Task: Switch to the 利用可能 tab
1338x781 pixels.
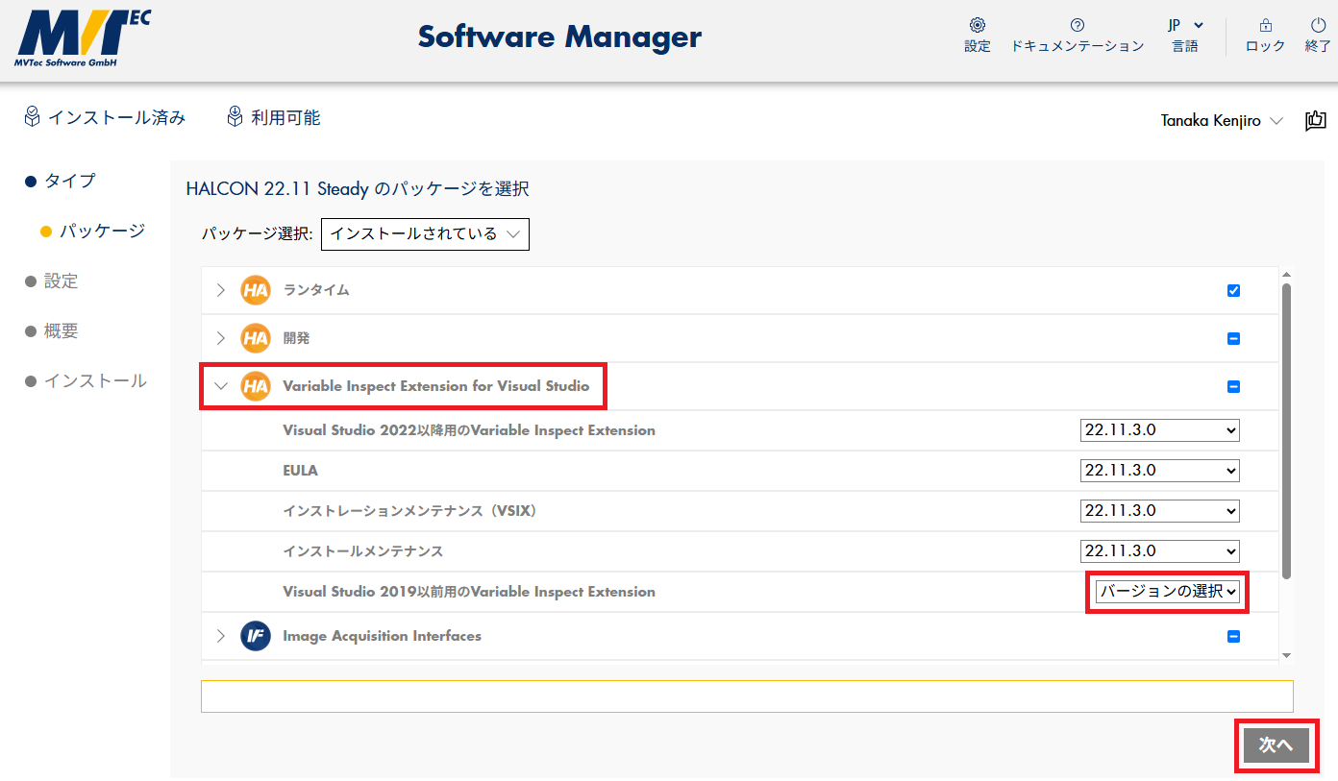Action: pyautogui.click(x=274, y=118)
